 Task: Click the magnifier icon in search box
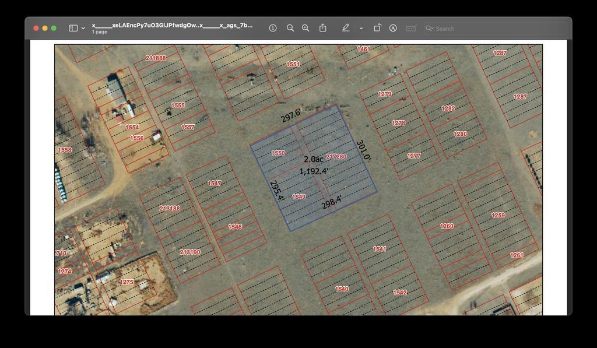coord(430,28)
